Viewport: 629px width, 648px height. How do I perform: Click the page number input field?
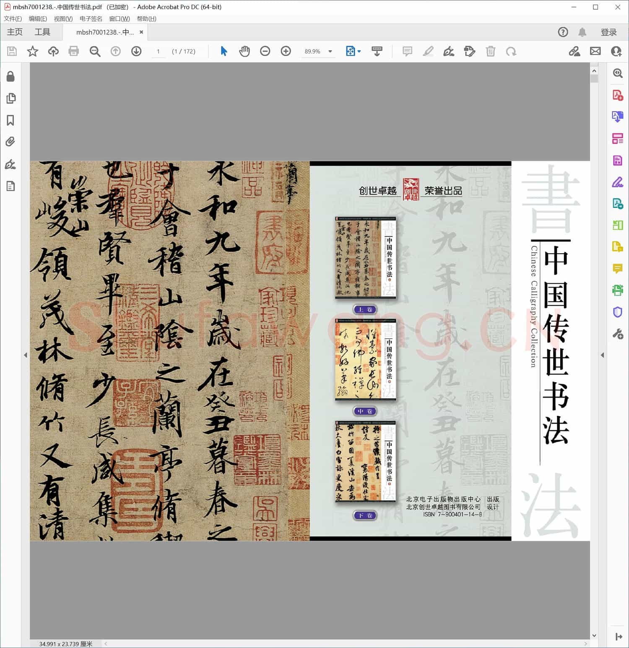(x=158, y=52)
